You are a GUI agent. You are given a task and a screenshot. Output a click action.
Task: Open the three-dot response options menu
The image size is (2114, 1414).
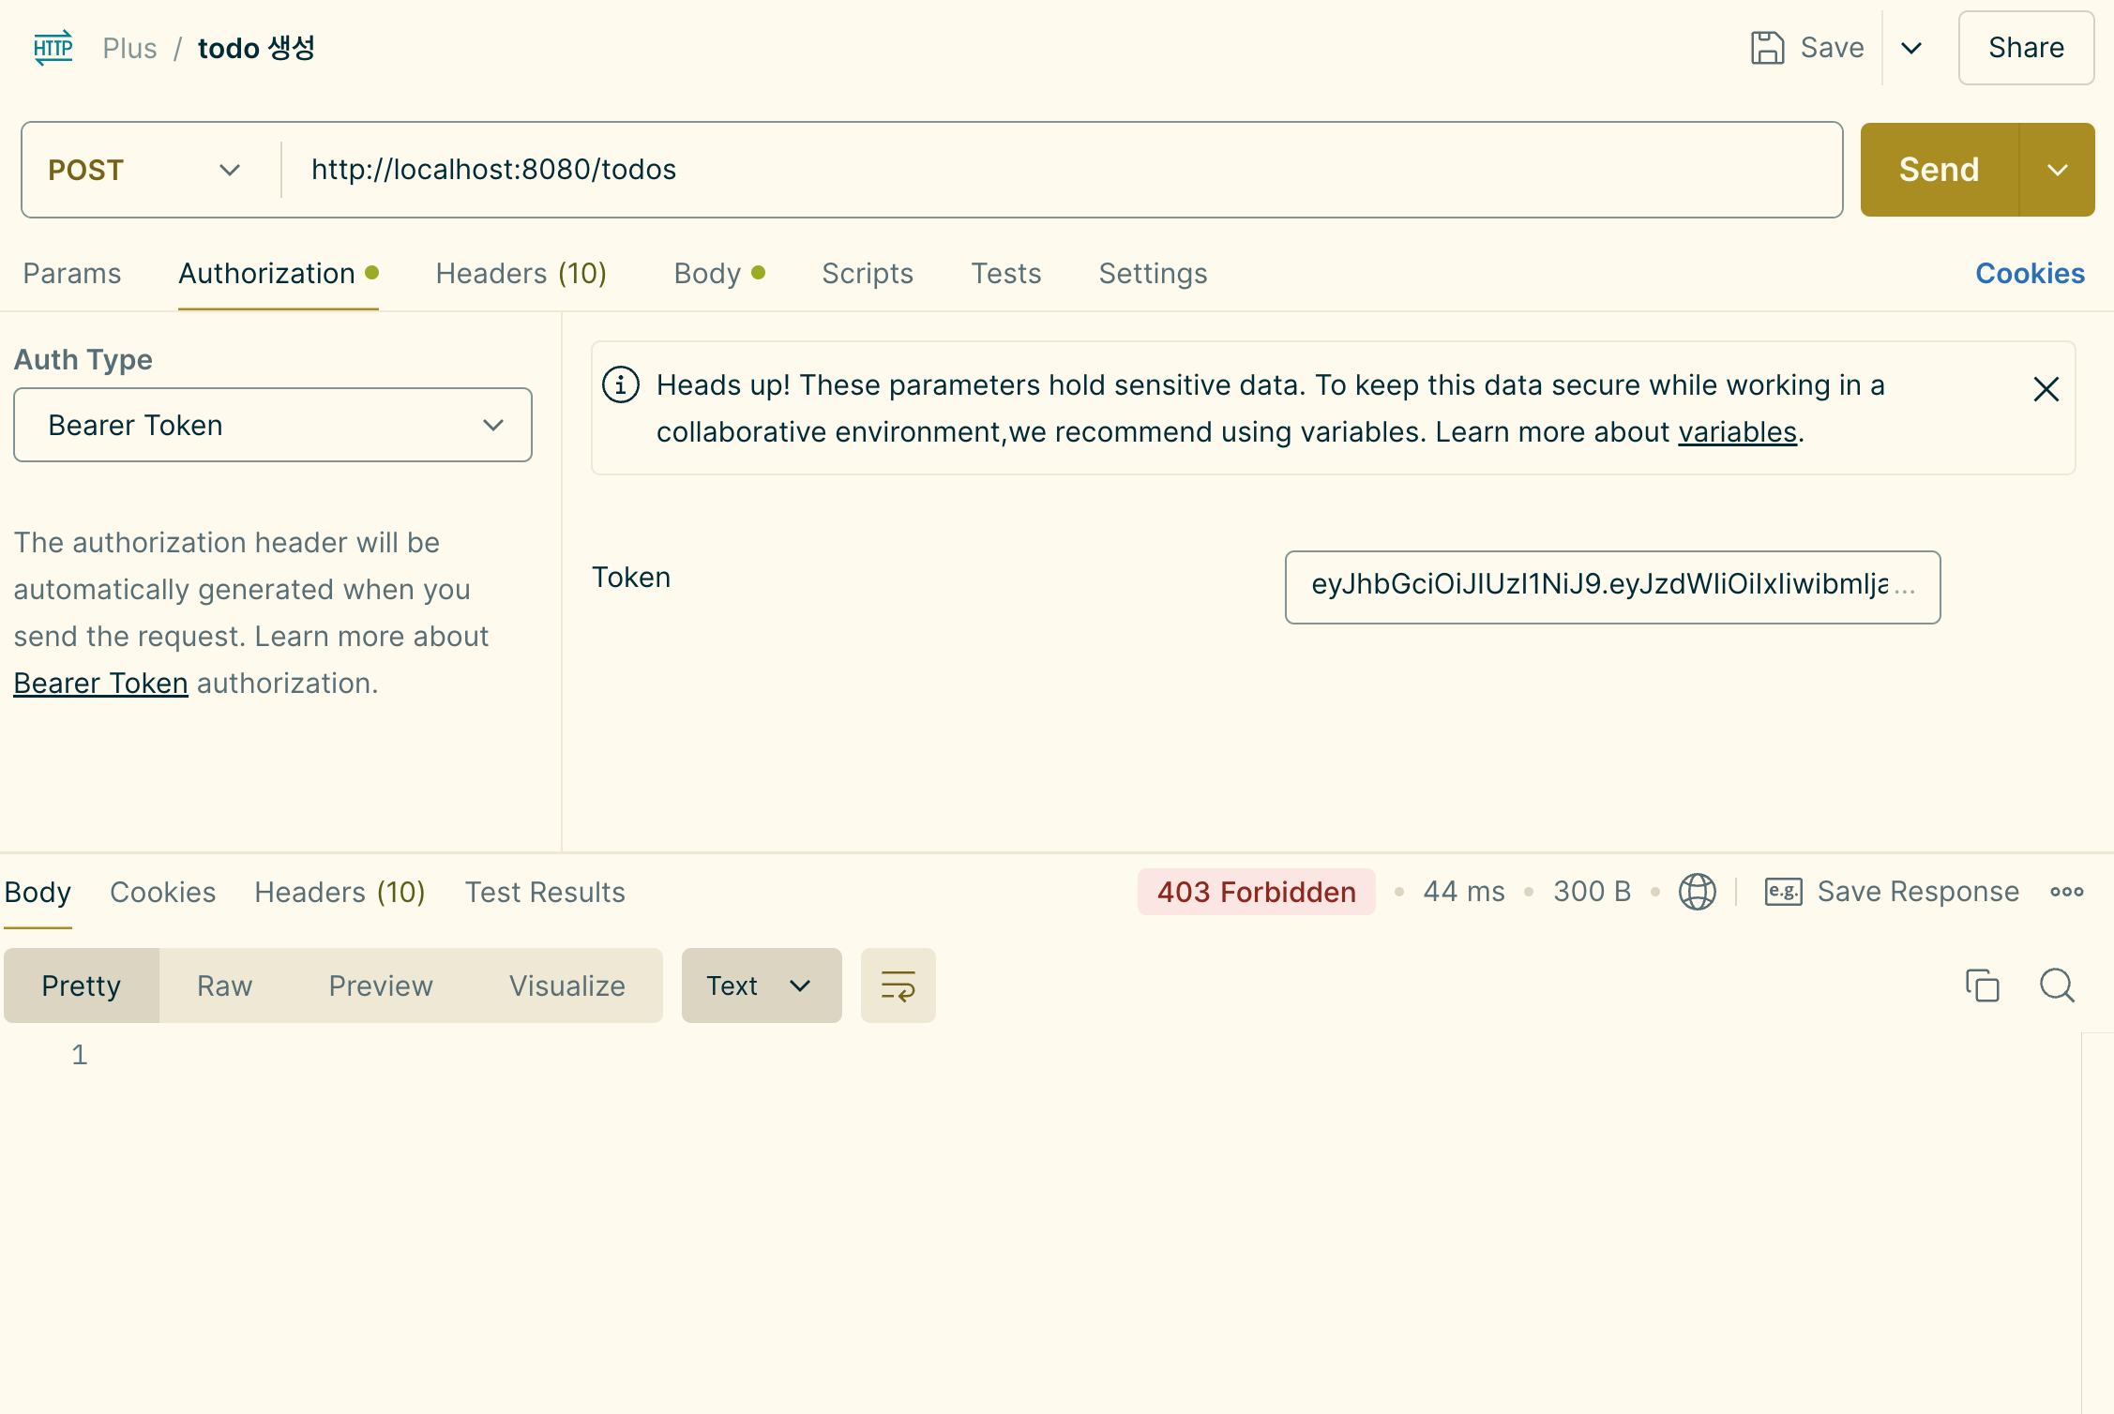(x=2066, y=892)
